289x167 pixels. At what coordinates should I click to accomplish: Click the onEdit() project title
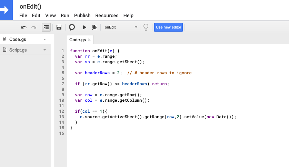coord(30,7)
